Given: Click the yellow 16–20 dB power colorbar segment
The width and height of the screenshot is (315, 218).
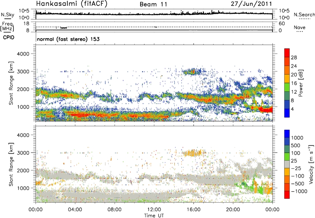Looking at the screenshot, I should 287,79.
